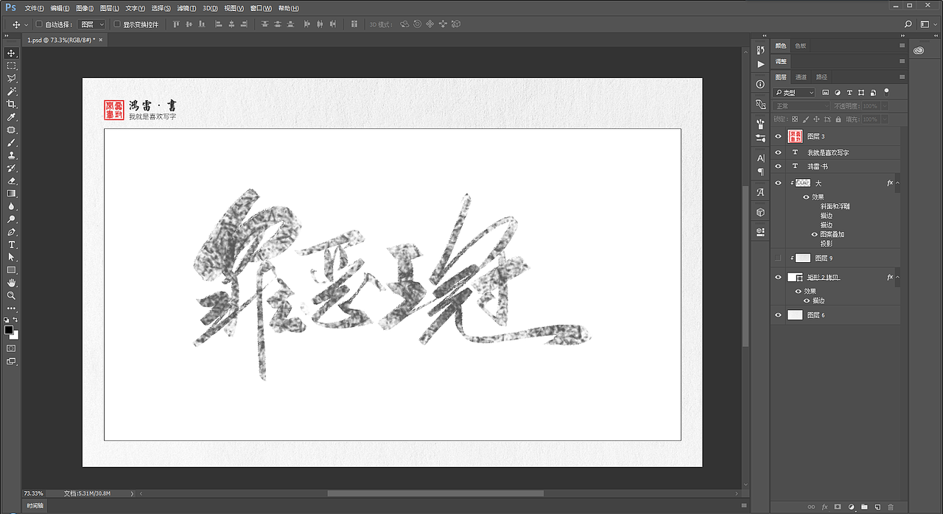Select the Pen tool
Image resolution: width=943 pixels, height=514 pixels.
point(11,232)
